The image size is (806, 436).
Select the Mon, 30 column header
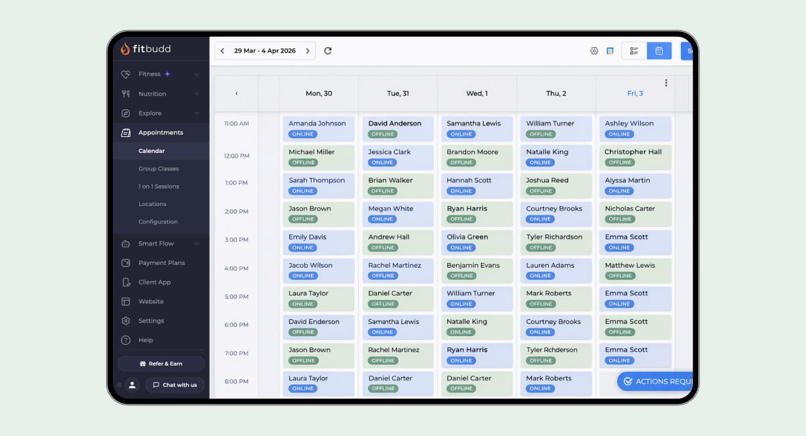[319, 94]
